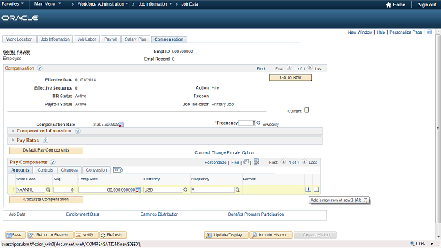The image size is (441, 248).
Task: Click the Rate Code lookup magnifier
Action: [x=48, y=190]
